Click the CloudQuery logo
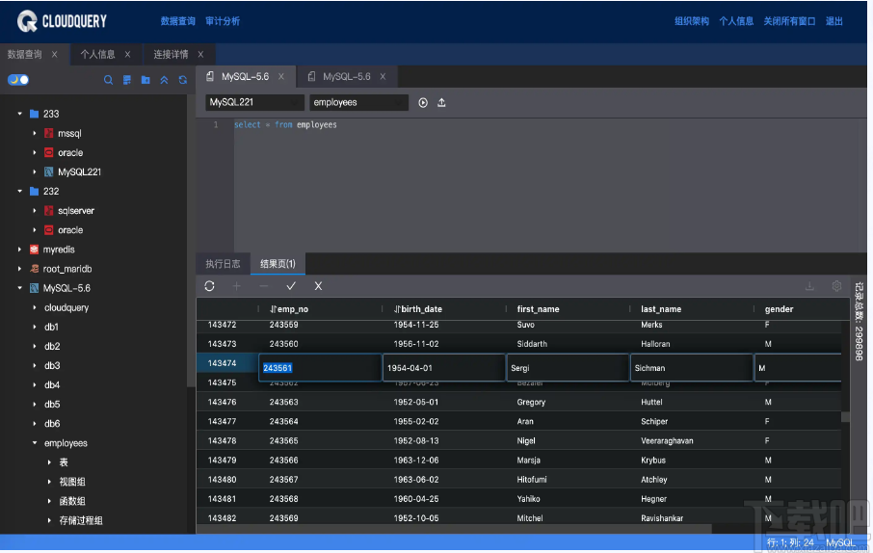The width and height of the screenshot is (873, 553). point(62,22)
